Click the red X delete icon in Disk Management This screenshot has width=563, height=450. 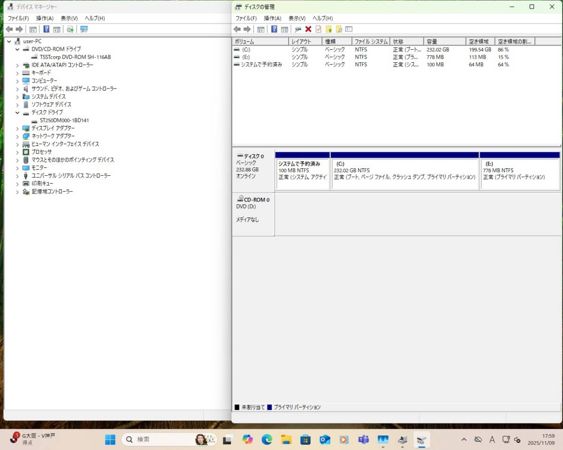(x=308, y=29)
